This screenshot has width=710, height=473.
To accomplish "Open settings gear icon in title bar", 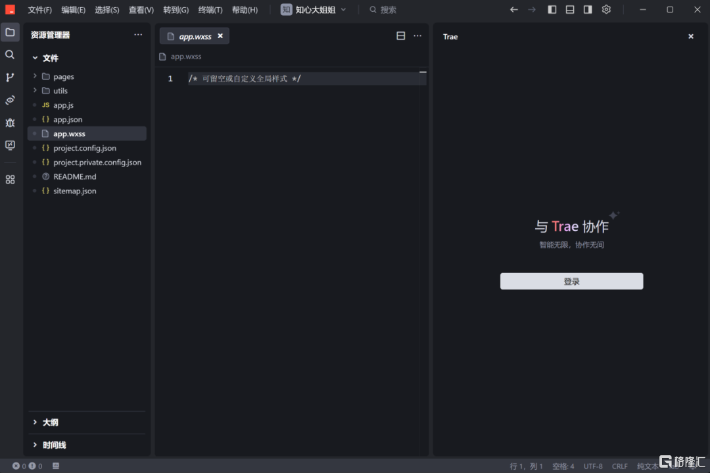I will coord(606,9).
